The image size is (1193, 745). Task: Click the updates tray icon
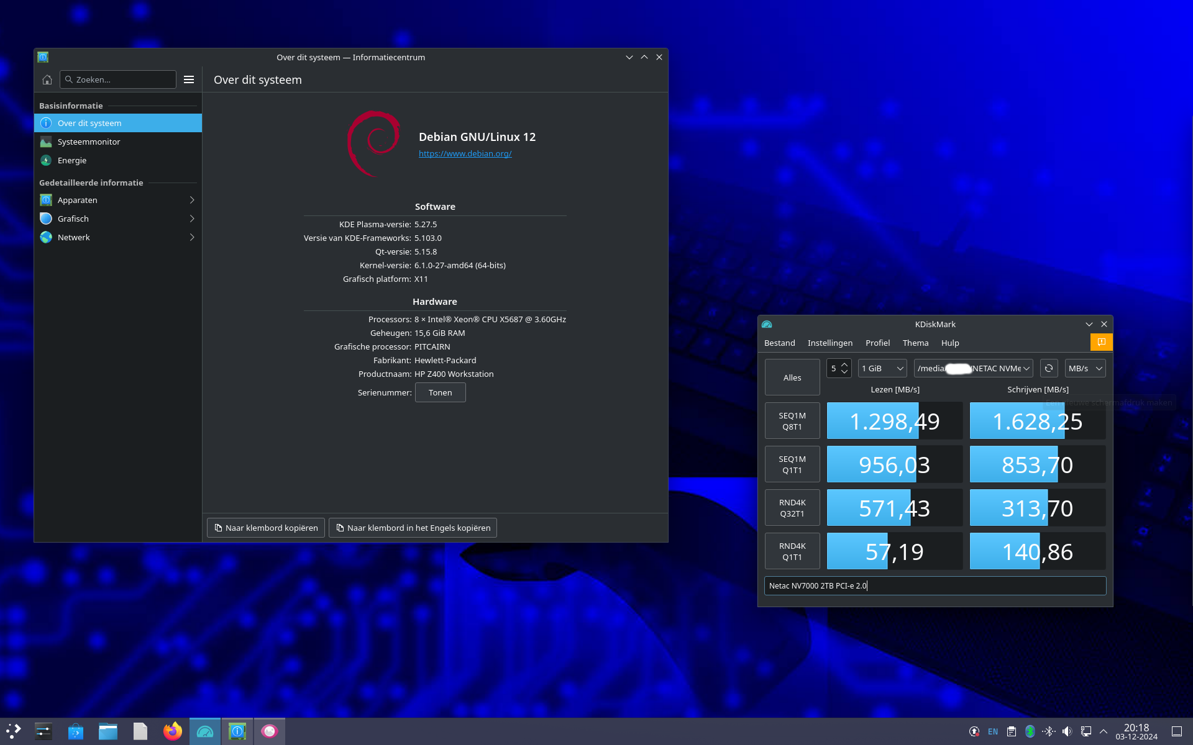click(x=974, y=731)
